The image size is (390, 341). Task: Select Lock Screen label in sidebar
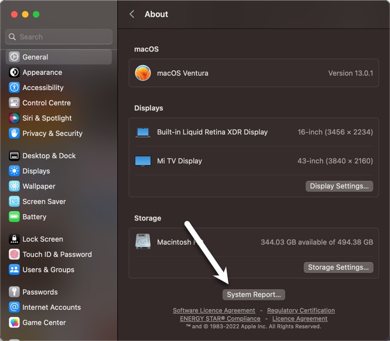coord(43,239)
